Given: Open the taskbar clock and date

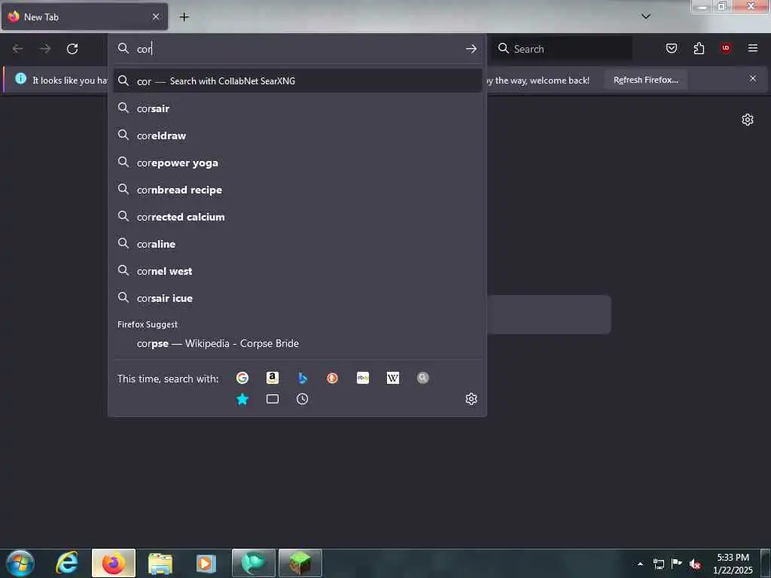Looking at the screenshot, I should tap(733, 564).
